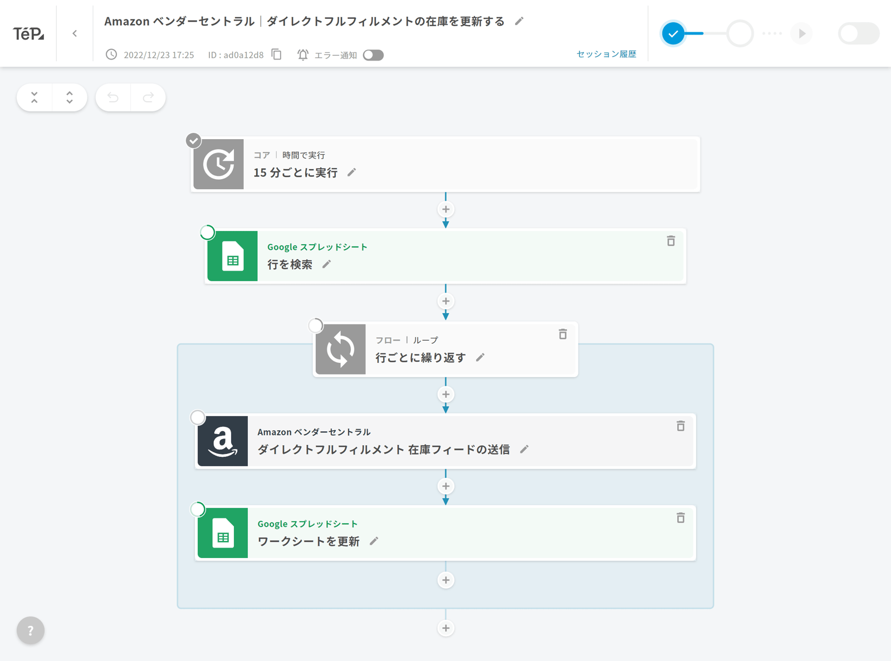Select the 行を検索 step circle

[207, 232]
